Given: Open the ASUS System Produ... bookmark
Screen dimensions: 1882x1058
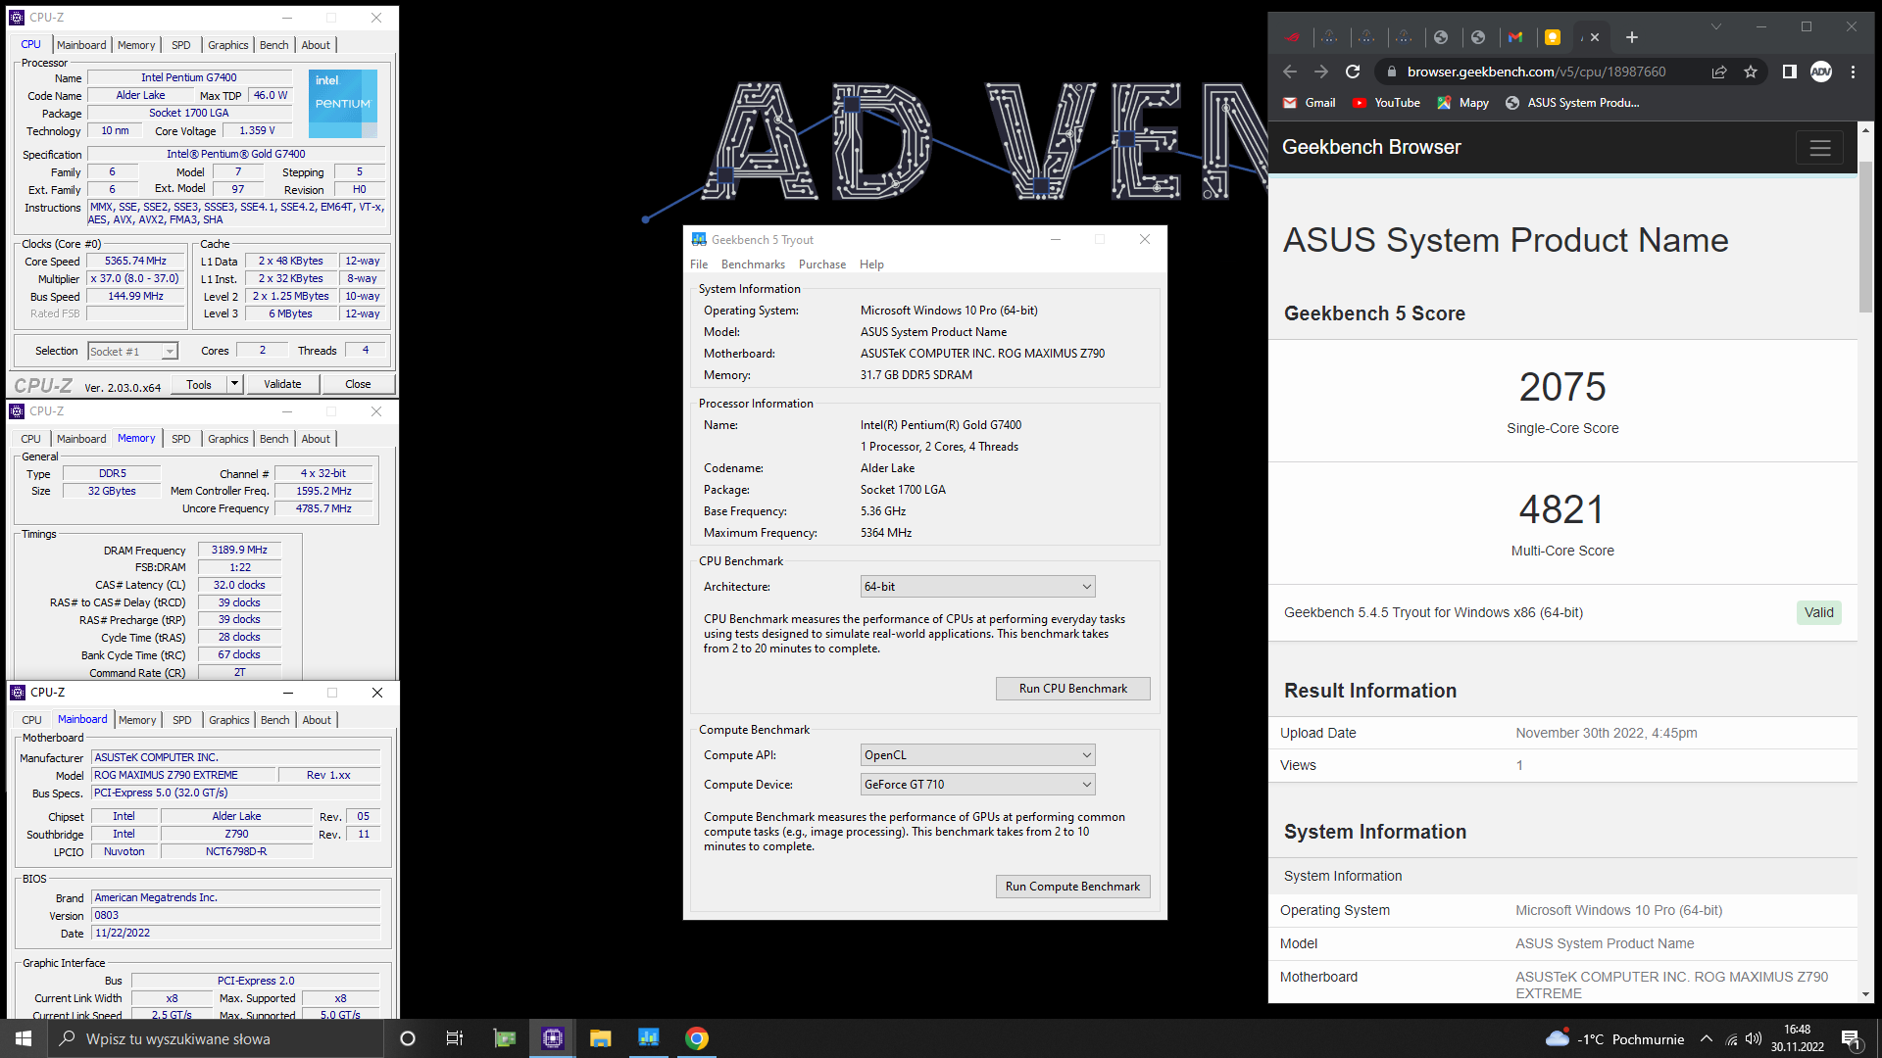Looking at the screenshot, I should point(1571,103).
